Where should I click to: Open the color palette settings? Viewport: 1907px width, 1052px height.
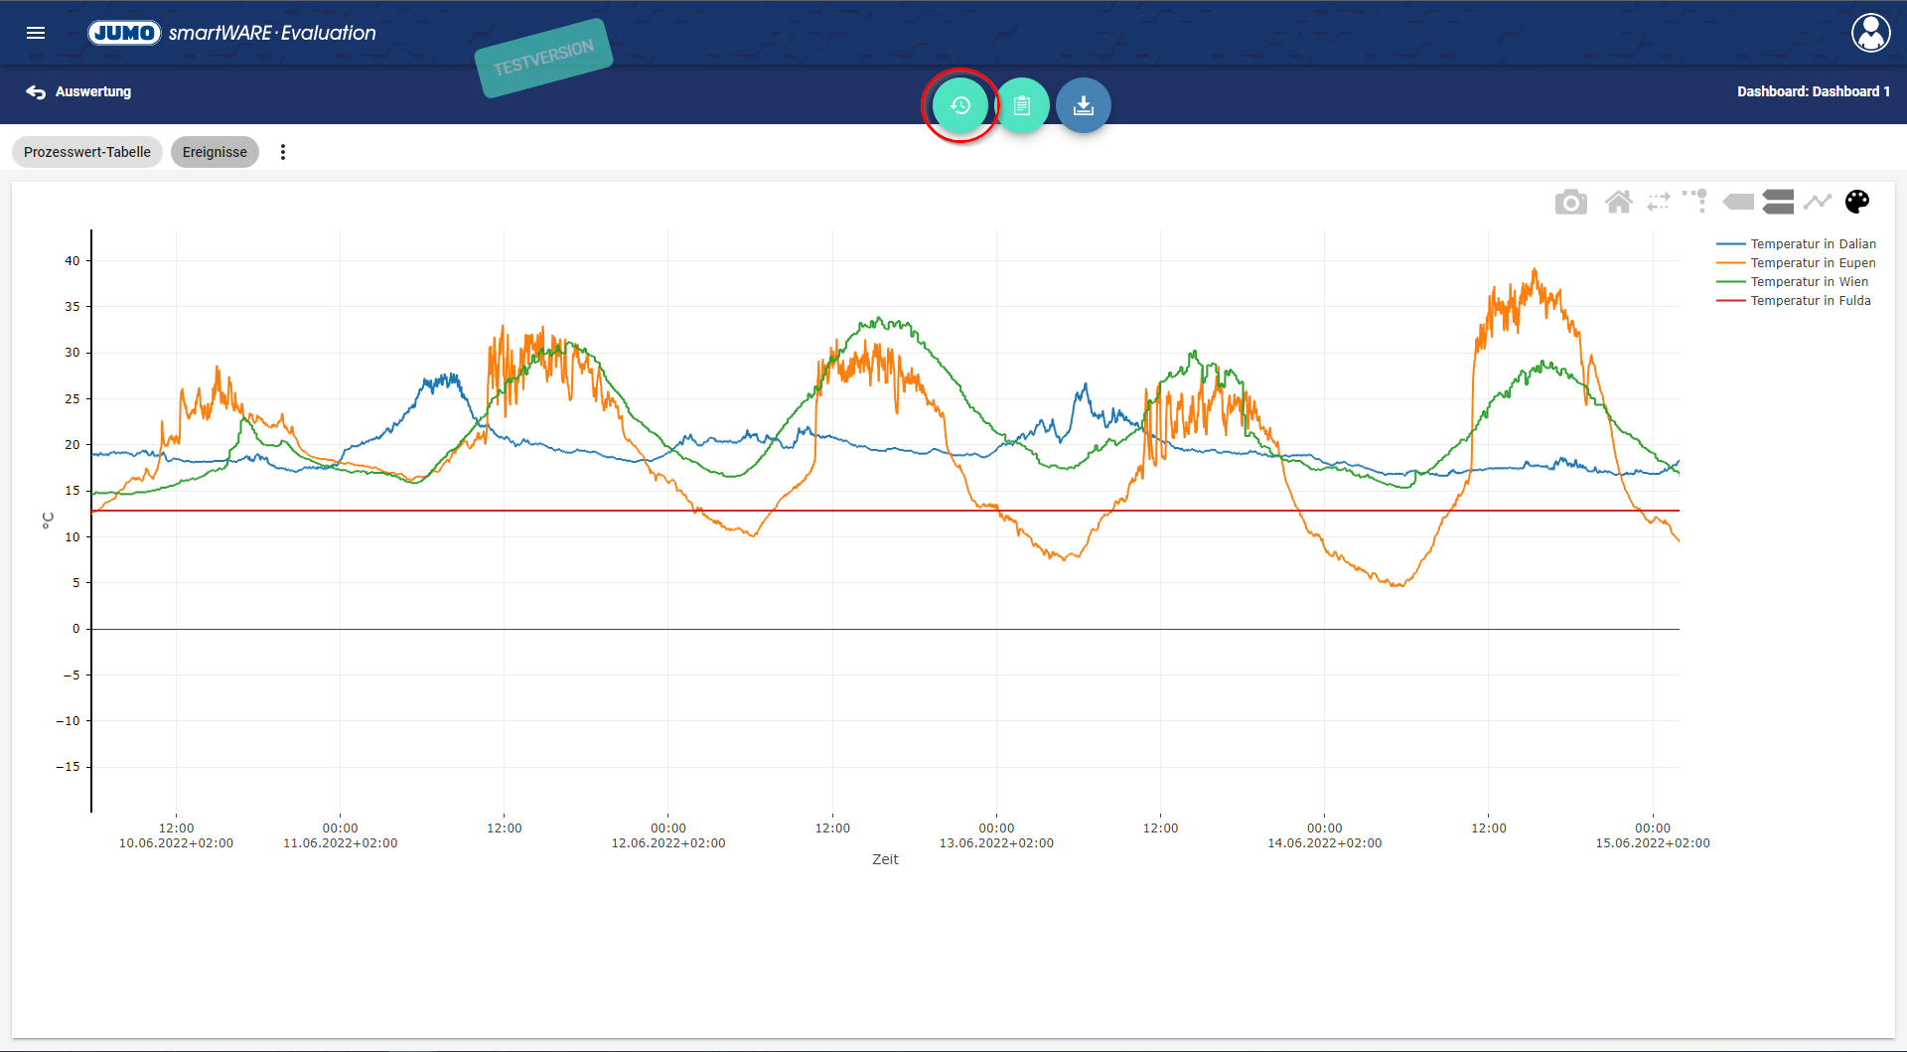1856,202
